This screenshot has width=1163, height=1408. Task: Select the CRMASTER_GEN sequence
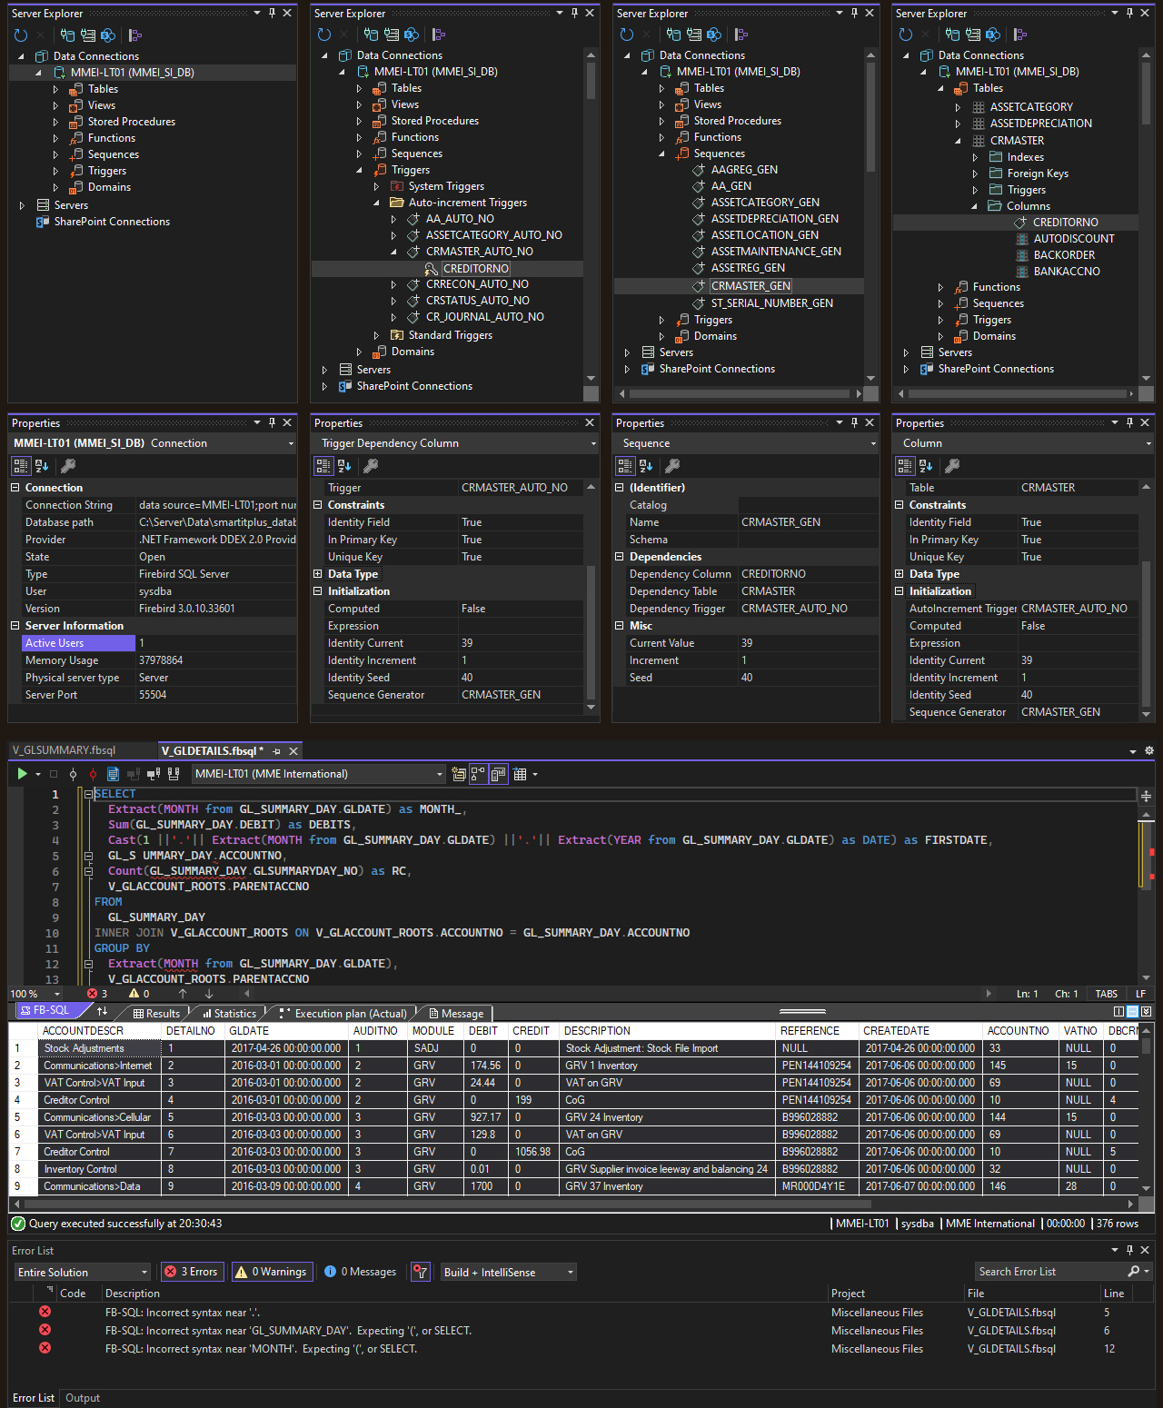pyautogui.click(x=750, y=285)
